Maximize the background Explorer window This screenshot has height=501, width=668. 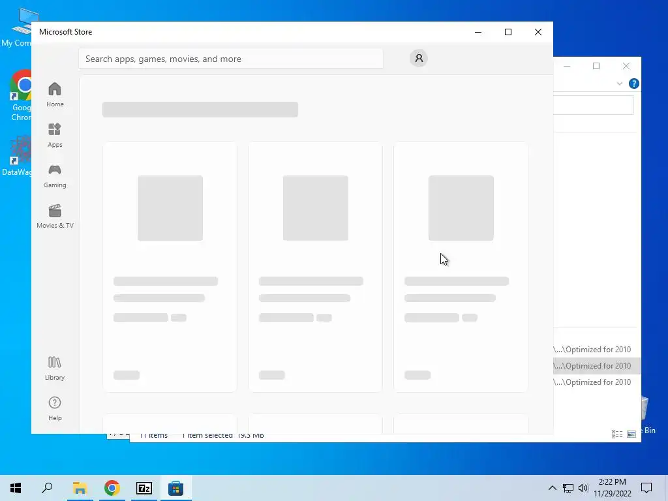(x=596, y=66)
